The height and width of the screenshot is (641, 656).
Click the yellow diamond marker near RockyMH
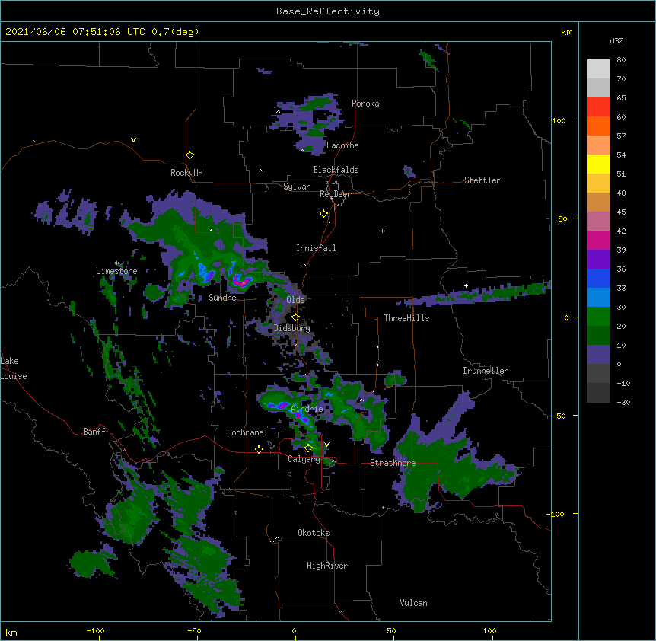(x=190, y=155)
